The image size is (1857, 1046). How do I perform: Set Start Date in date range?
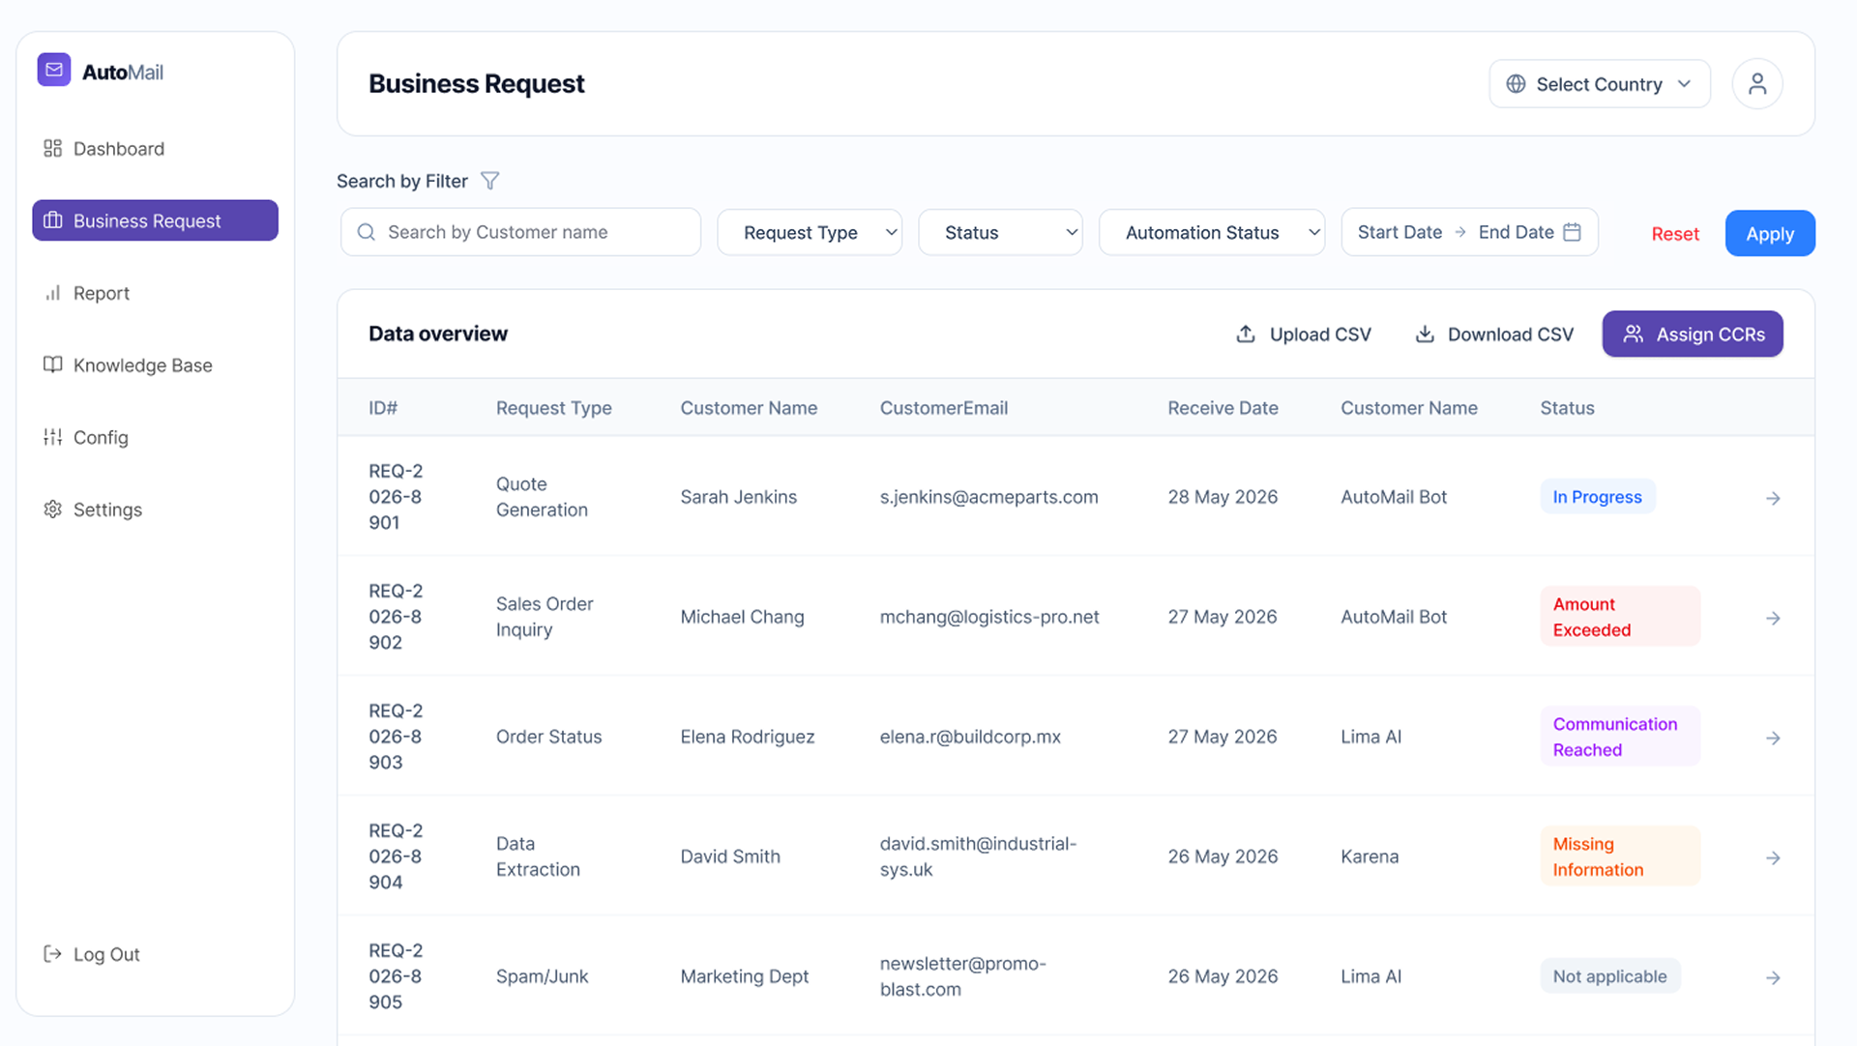(1400, 232)
